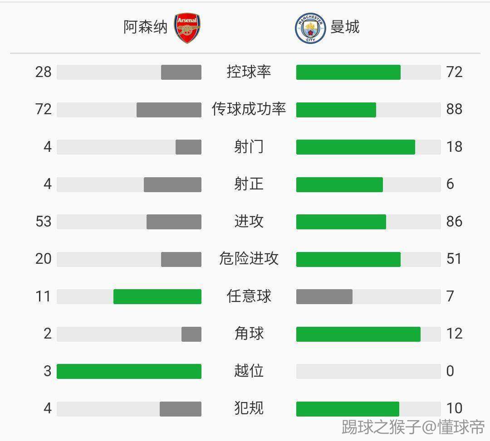The width and height of the screenshot is (490, 441).
Task: Click the 犯规 stat label
Action: (x=249, y=408)
